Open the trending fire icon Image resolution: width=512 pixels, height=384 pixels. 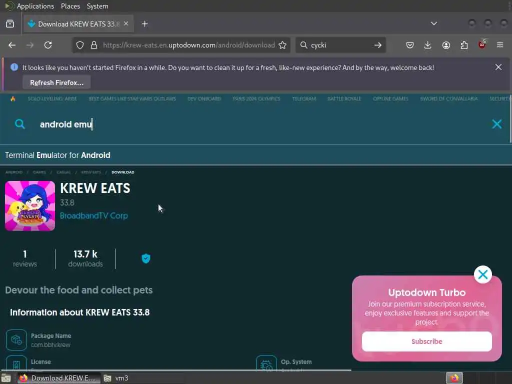click(12, 98)
